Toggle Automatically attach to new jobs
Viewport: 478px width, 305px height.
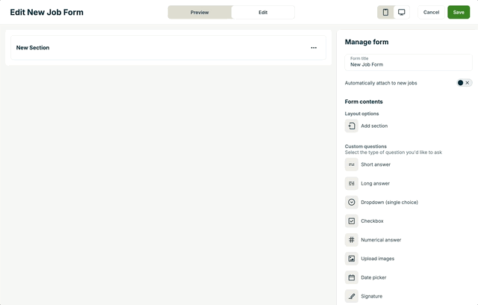coord(464,83)
